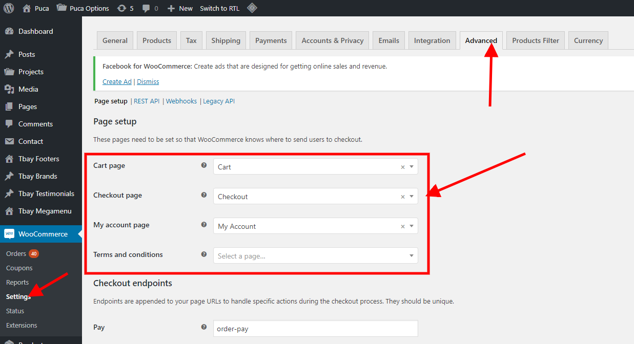Click help icon next to Cart page

pos(204,165)
